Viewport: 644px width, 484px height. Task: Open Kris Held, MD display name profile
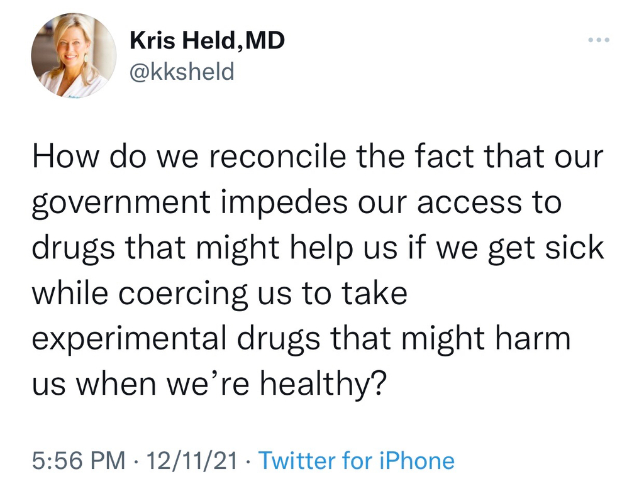click(207, 41)
